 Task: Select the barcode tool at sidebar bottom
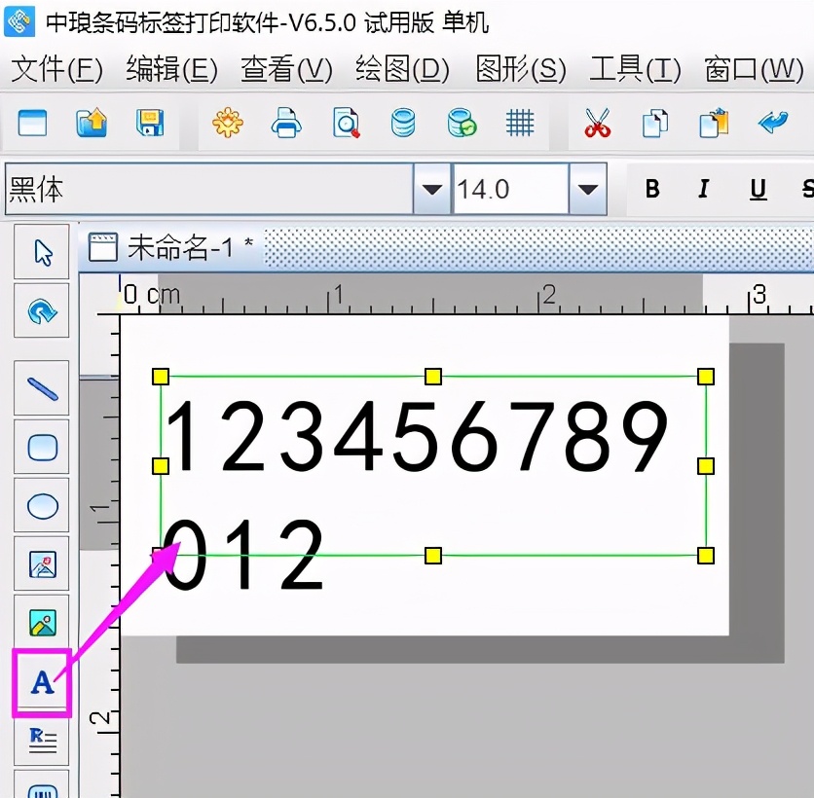coord(42,784)
